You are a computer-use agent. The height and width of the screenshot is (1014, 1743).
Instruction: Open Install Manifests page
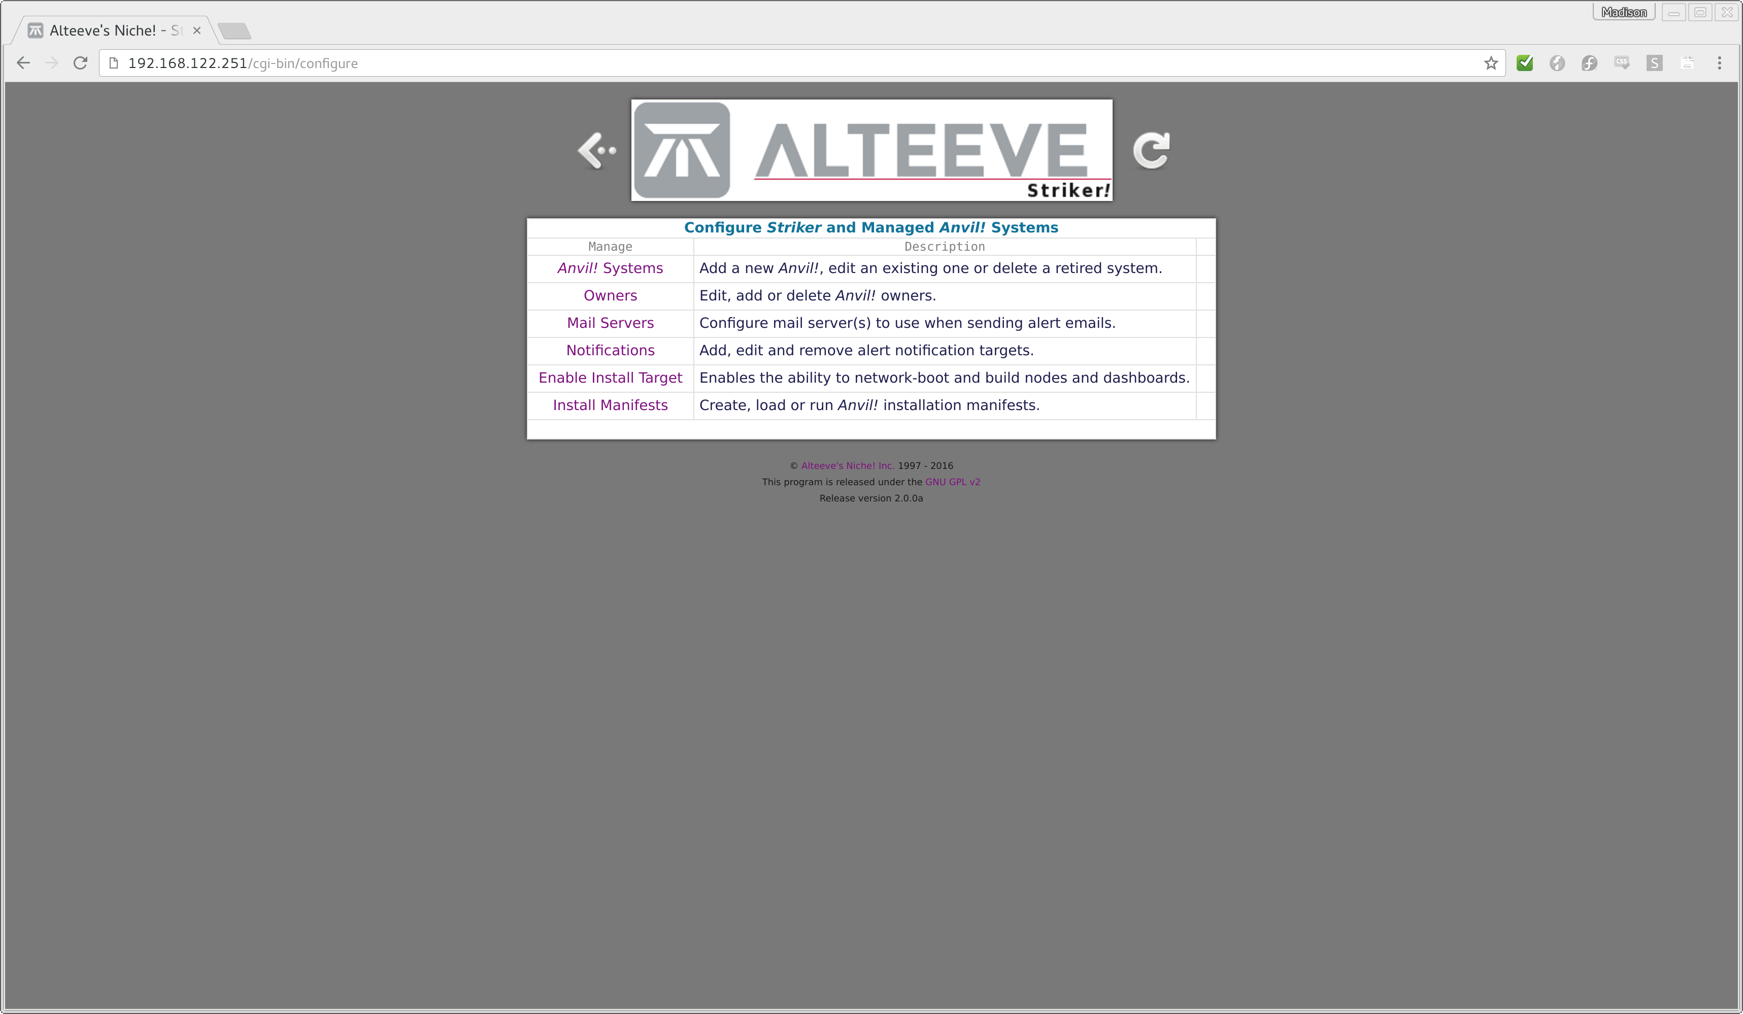tap(610, 405)
